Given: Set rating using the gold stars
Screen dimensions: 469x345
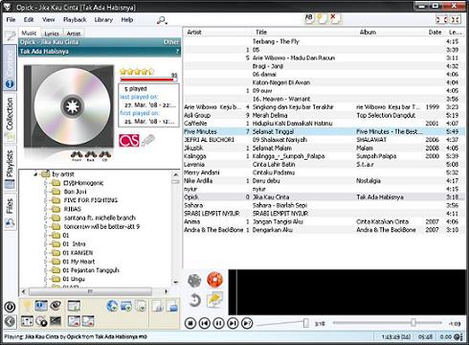Looking at the screenshot, I should [x=137, y=72].
